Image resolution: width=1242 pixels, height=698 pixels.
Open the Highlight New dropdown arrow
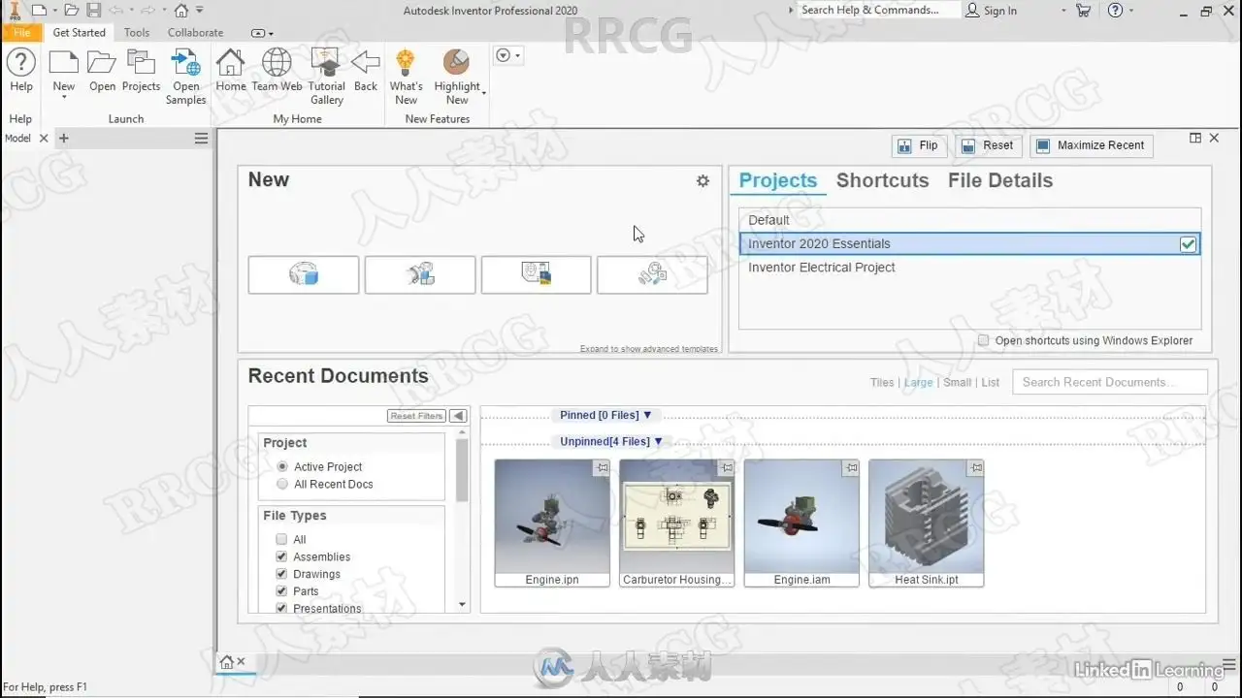pyautogui.click(x=484, y=92)
